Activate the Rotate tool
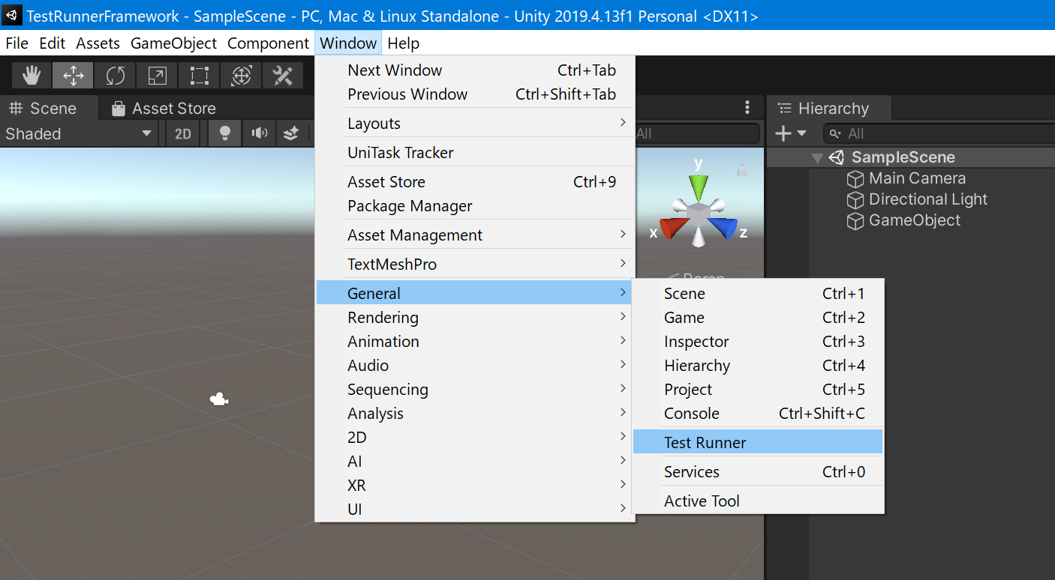The image size is (1055, 580). [x=114, y=75]
